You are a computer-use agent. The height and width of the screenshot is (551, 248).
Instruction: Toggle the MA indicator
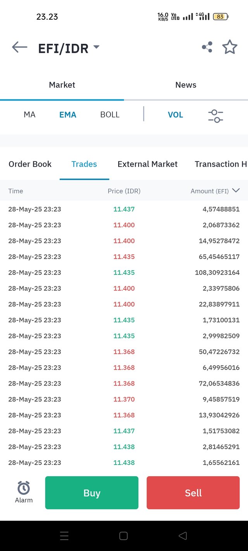click(29, 115)
